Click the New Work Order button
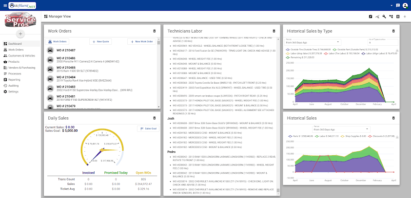The width and height of the screenshot is (411, 198). click(x=141, y=41)
